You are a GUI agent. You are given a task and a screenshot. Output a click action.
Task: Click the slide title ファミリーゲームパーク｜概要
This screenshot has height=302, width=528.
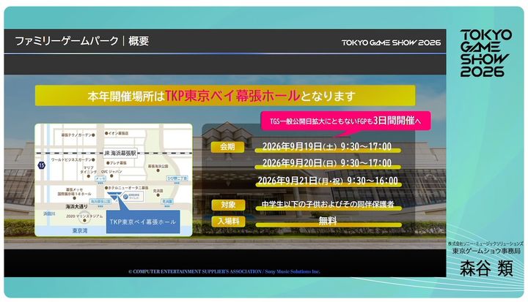[x=82, y=41]
